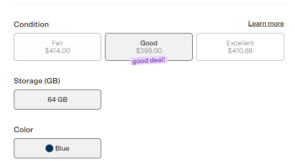Click the Color section heading
Screen dimensions: 295x166
point(24,130)
